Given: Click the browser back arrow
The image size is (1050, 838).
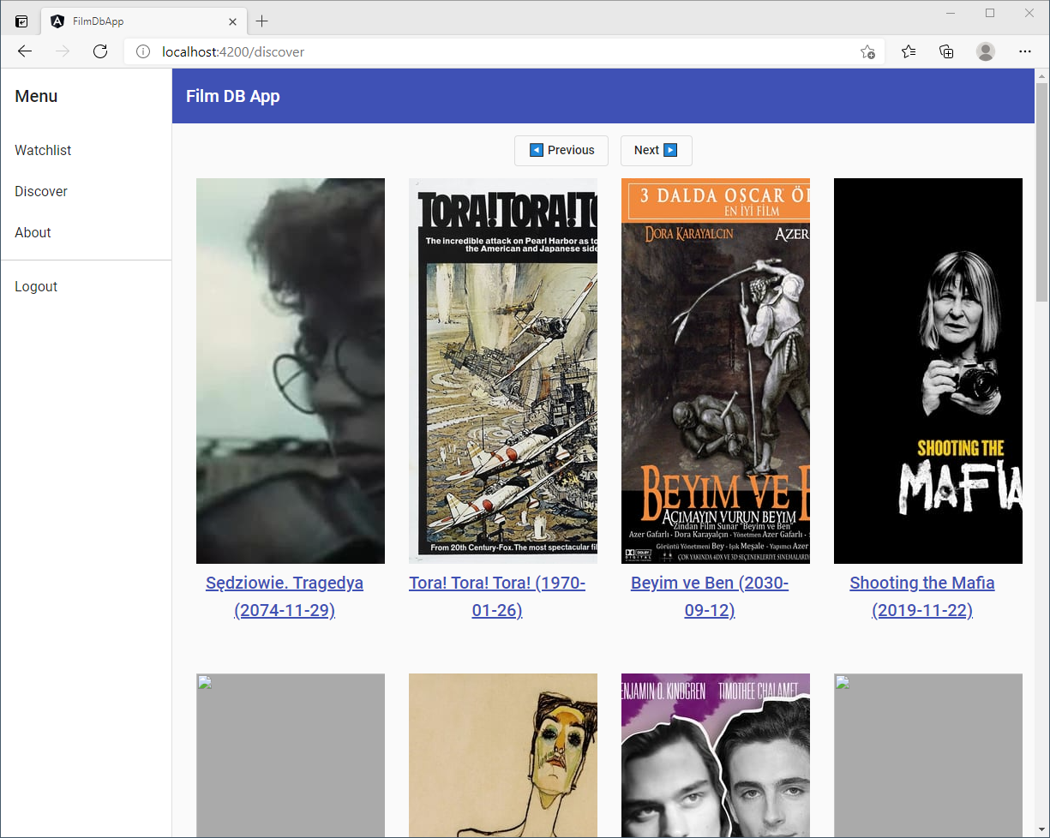Looking at the screenshot, I should point(25,51).
